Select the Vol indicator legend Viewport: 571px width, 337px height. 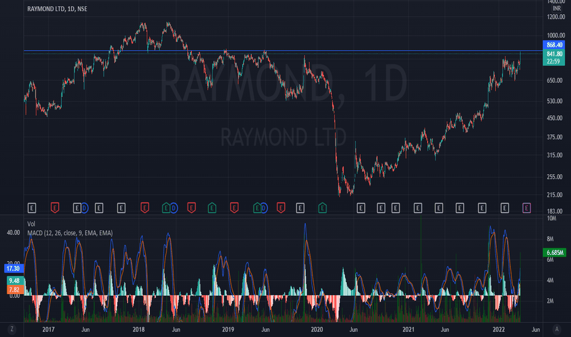[31, 224]
